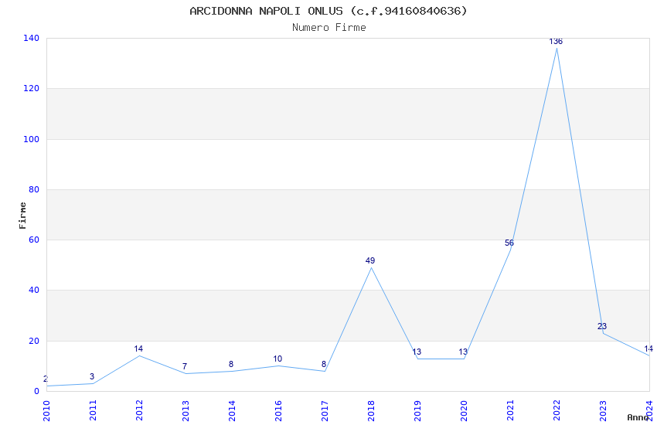Select the y-axis tick label 100
657x425 pixels.
32,139
